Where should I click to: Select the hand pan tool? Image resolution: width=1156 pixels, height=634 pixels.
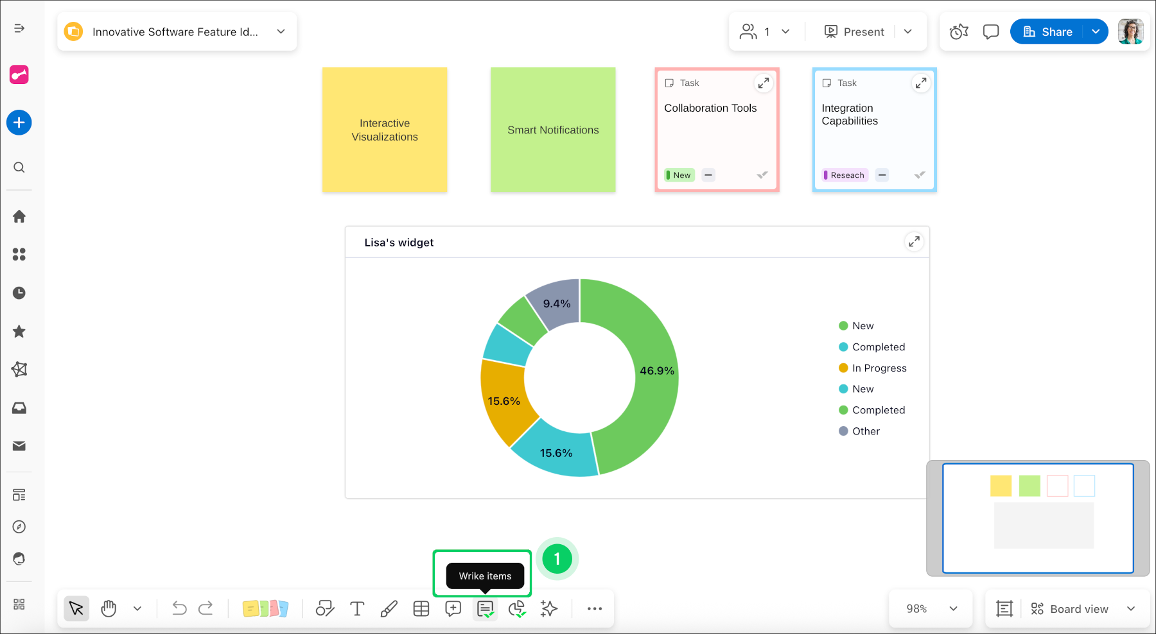(x=109, y=609)
